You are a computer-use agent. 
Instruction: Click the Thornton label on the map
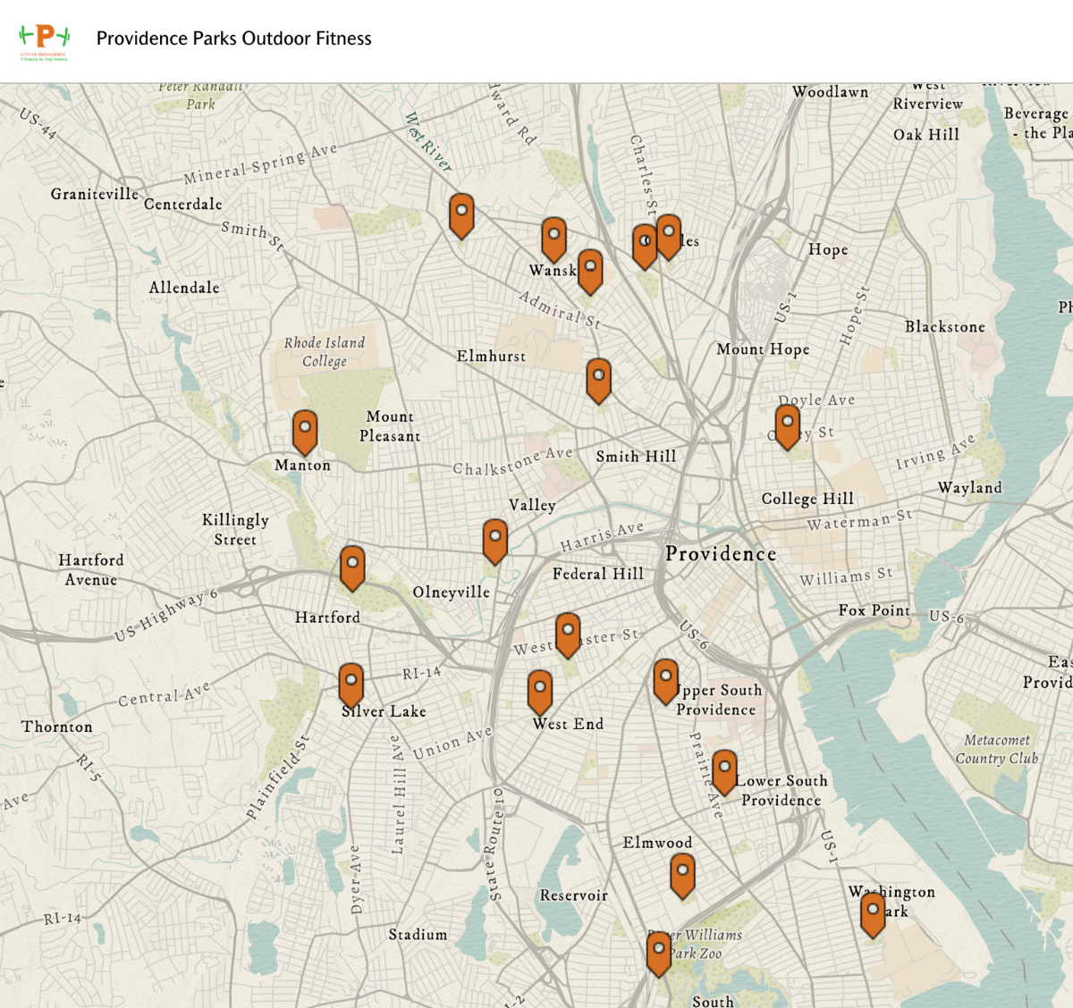coord(57,727)
